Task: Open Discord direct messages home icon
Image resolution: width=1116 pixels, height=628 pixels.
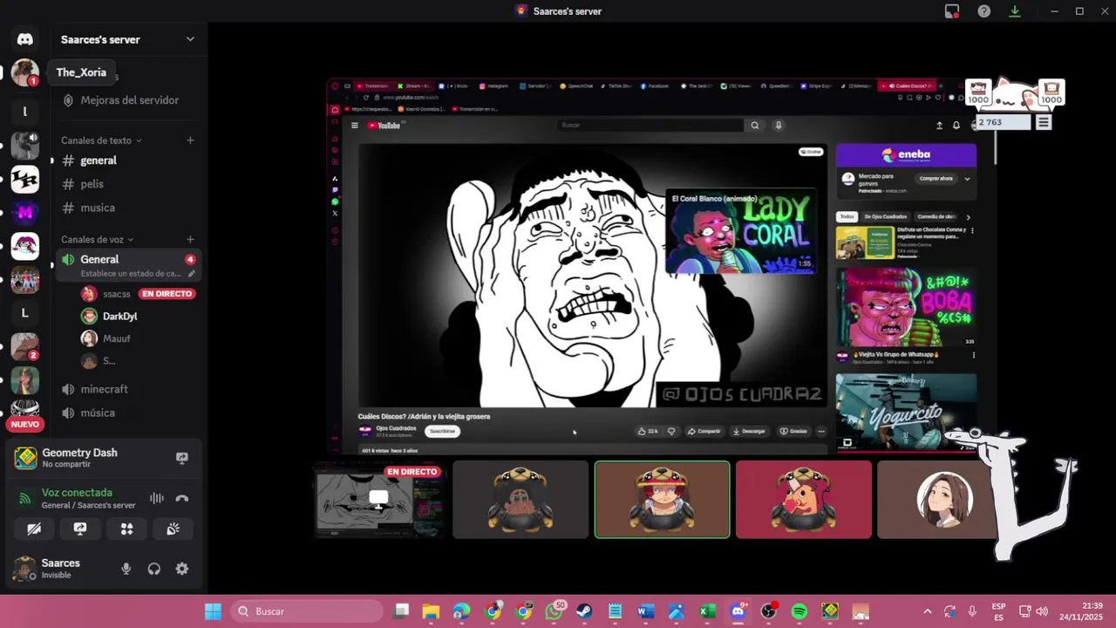Action: [x=25, y=39]
